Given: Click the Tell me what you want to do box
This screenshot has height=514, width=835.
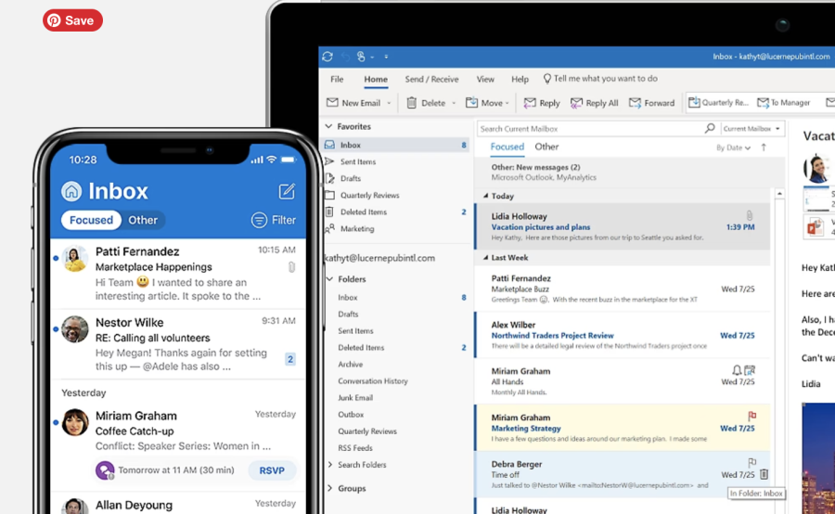Looking at the screenshot, I should 600,78.
